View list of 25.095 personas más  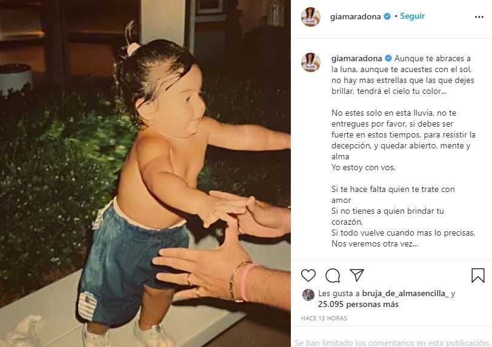click(x=358, y=305)
